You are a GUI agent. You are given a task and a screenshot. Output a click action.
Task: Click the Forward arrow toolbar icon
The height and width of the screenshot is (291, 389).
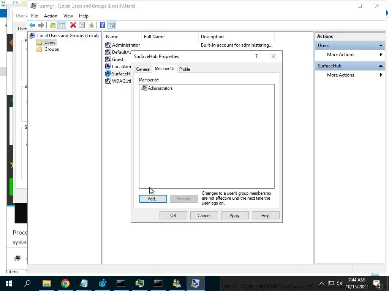pos(41,25)
